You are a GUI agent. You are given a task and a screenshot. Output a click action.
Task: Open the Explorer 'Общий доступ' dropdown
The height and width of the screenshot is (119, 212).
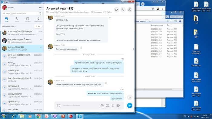click(141, 21)
